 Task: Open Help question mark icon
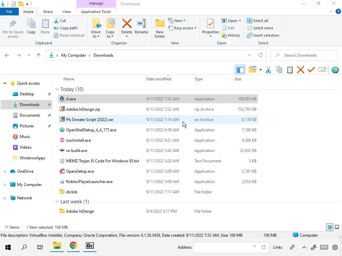(338, 12)
